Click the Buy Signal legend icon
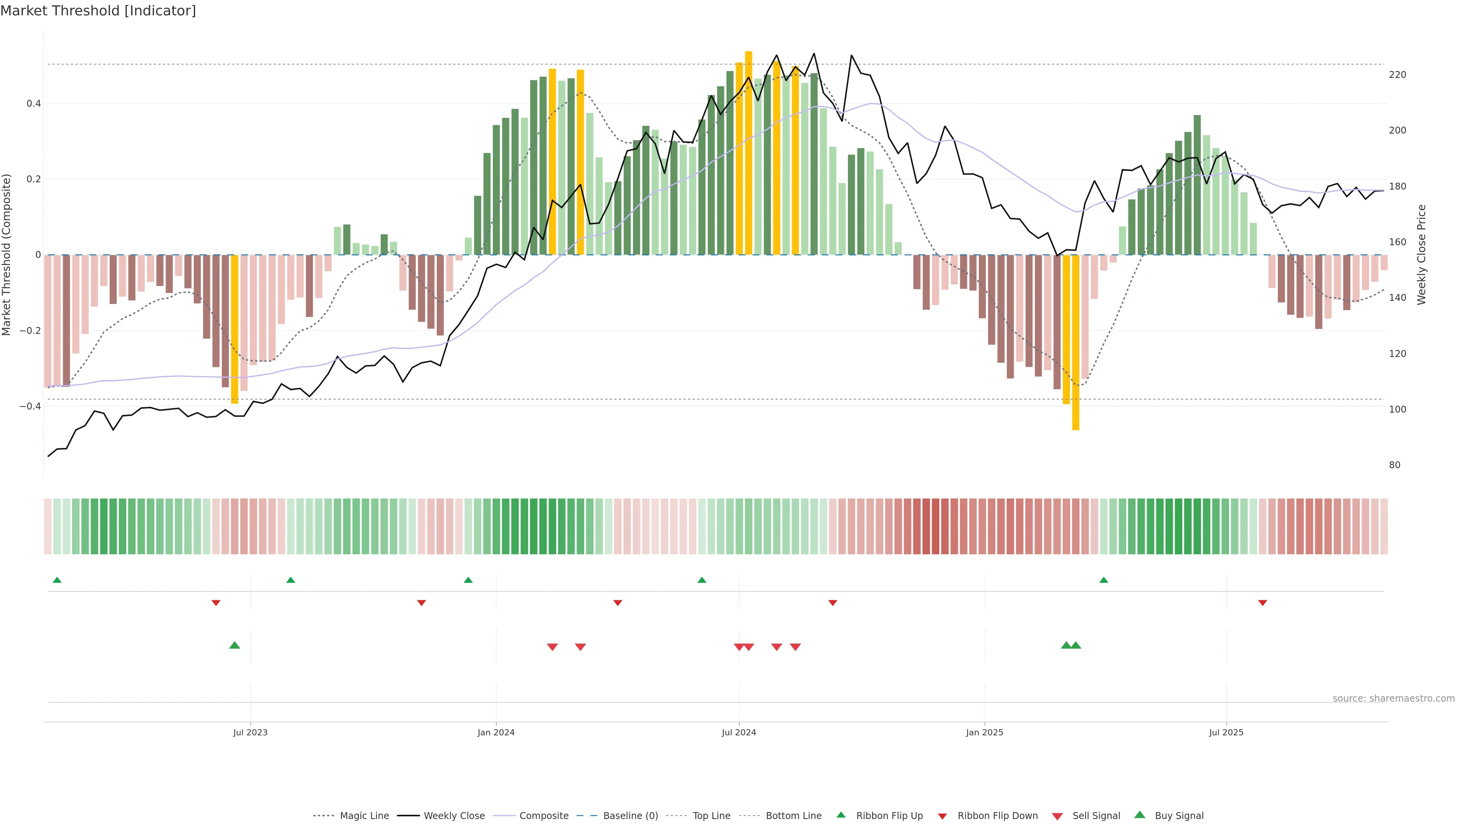This screenshot has height=829, width=1474. tap(1140, 815)
